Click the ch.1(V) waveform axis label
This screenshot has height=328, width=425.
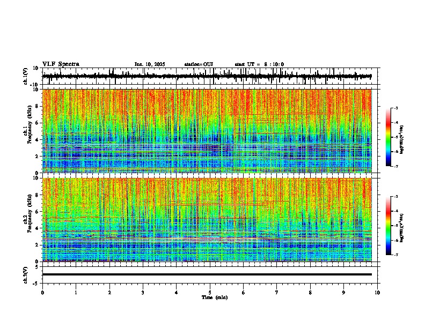pos(26,76)
